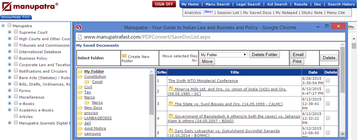This screenshot has width=357, height=140.
Task: Click the folder list scrollbar thumb
Action: click(151, 94)
